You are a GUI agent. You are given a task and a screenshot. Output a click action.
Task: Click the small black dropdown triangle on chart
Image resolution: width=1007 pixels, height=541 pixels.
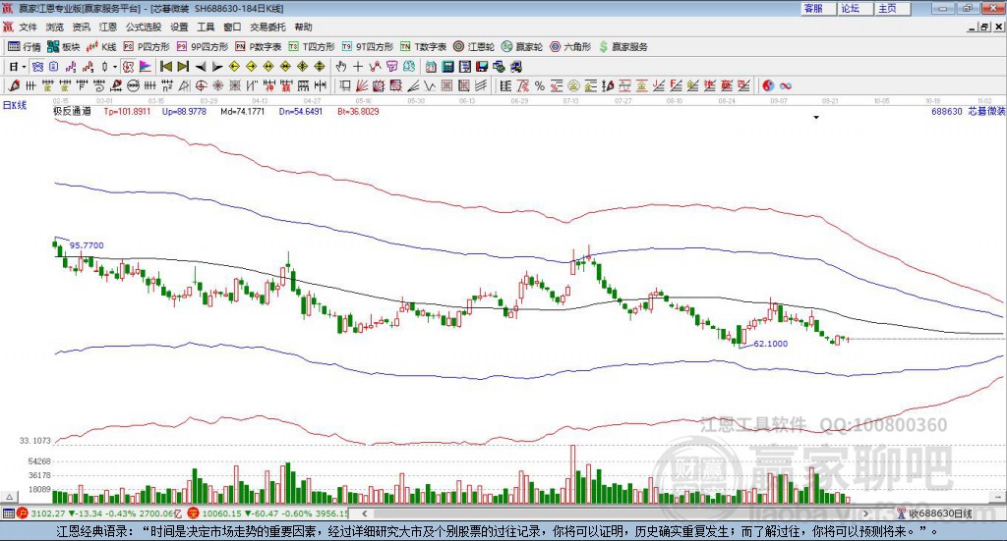tap(816, 117)
